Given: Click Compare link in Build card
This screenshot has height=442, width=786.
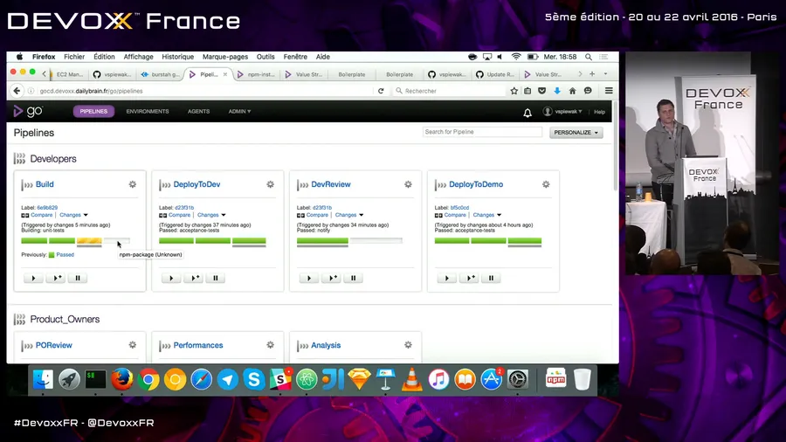Looking at the screenshot, I should [42, 215].
